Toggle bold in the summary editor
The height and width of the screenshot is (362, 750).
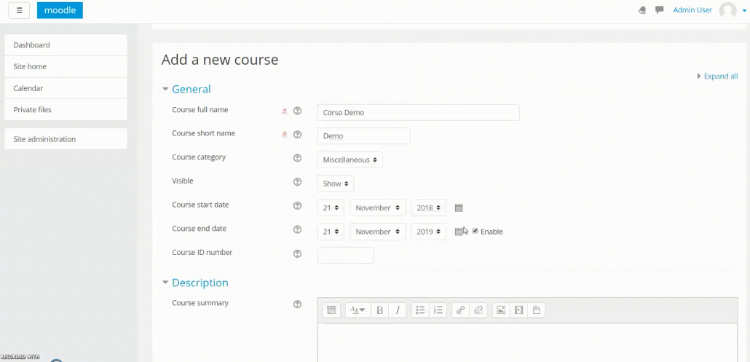pyautogui.click(x=380, y=310)
